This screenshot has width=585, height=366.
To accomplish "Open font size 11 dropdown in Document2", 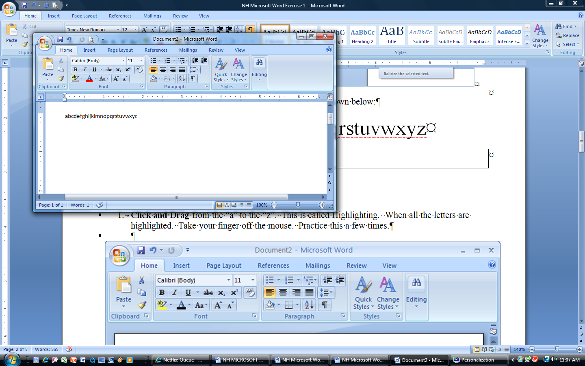I will [141, 61].
